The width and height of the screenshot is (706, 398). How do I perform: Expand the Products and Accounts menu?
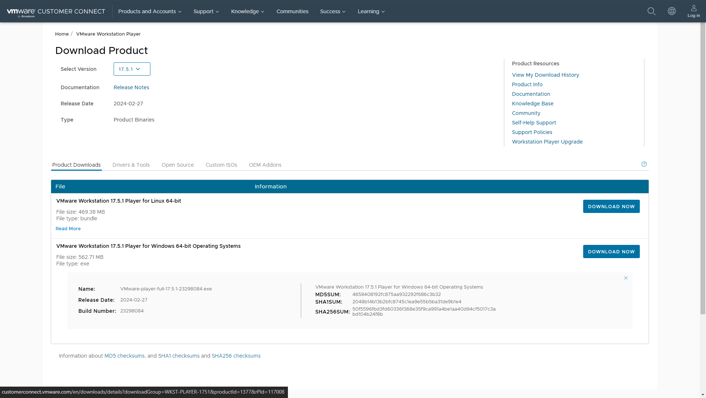pyautogui.click(x=150, y=11)
